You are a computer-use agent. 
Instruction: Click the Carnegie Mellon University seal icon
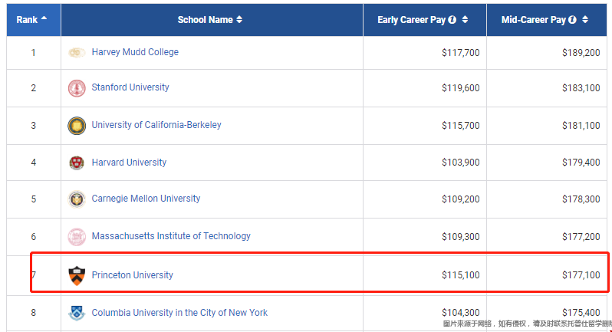76,199
